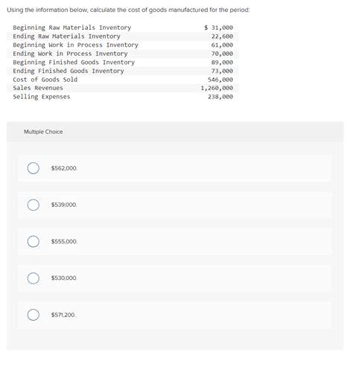Screen dimensions: 353x367
Task: Mark the $571,200 radio button
Action: pyautogui.click(x=34, y=315)
